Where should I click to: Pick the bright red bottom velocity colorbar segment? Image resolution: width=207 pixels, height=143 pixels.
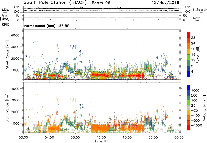pyautogui.click(x=189, y=128)
